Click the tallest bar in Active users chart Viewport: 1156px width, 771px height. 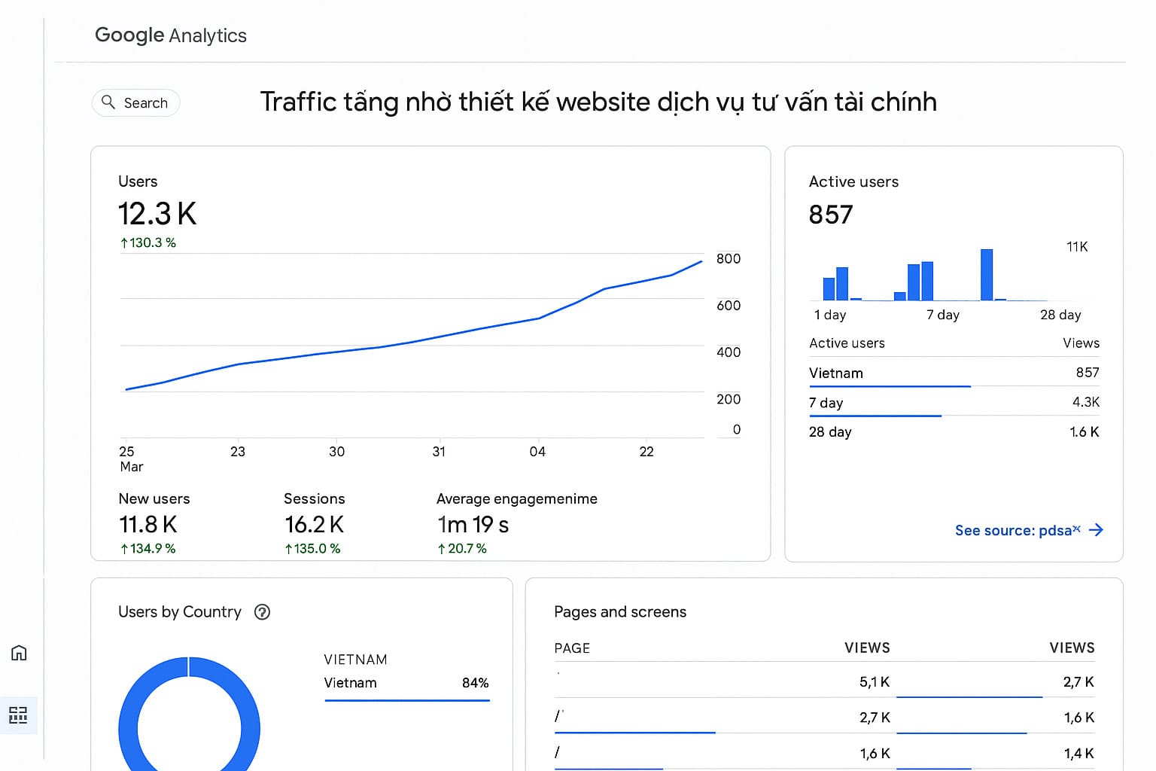(x=987, y=275)
